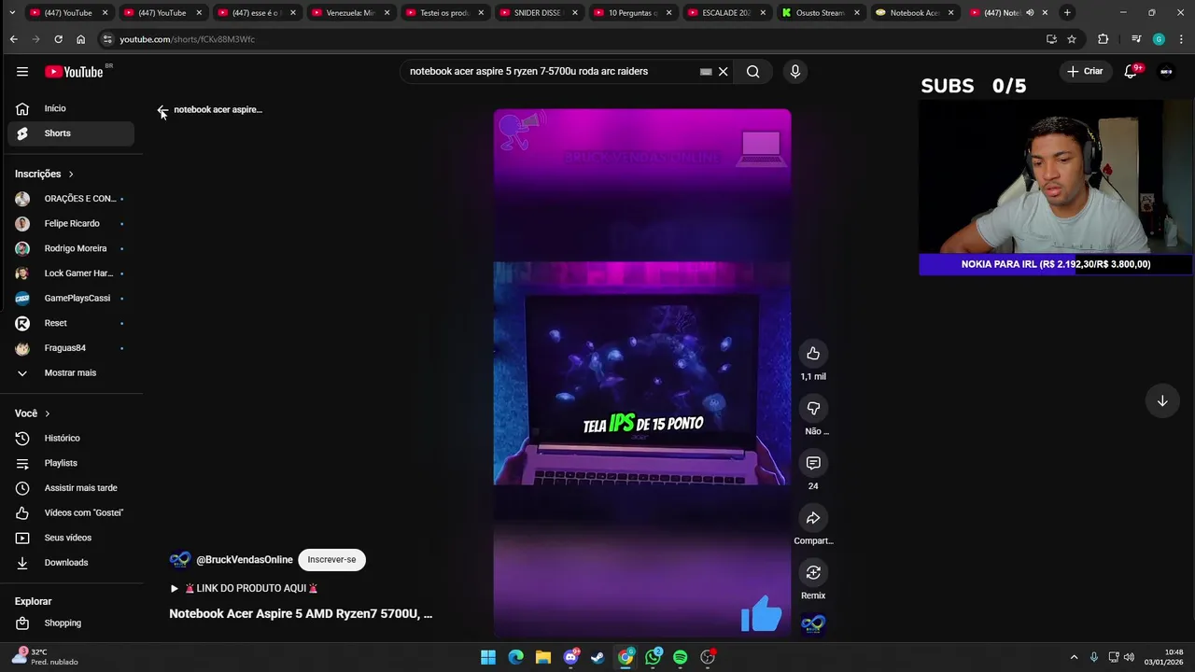Switch to the Venezuela tab
This screenshot has width=1195, height=672.
(x=350, y=13)
